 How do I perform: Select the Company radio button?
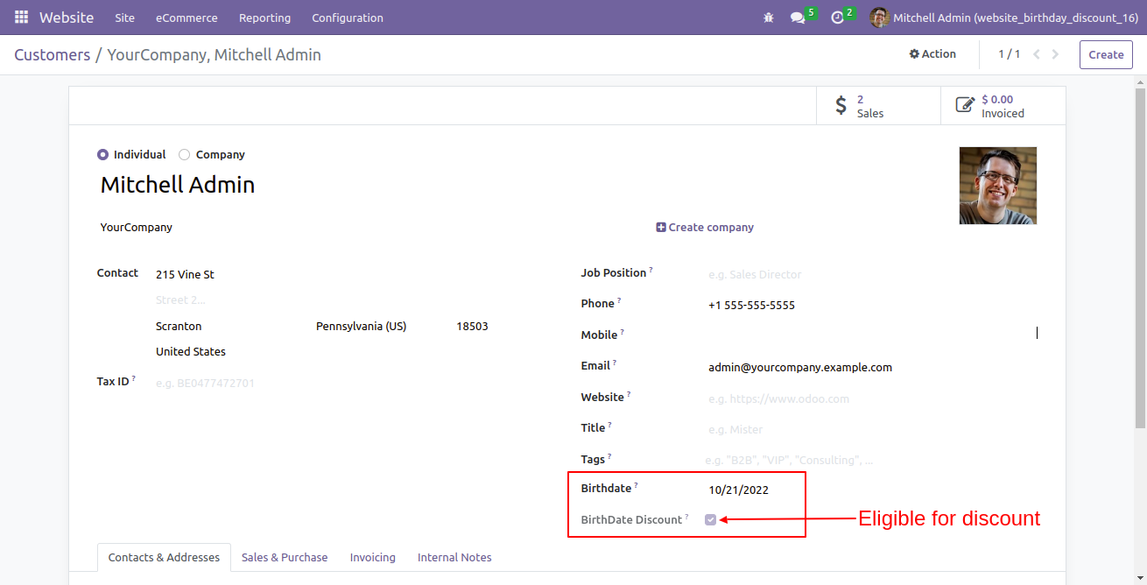click(x=184, y=155)
